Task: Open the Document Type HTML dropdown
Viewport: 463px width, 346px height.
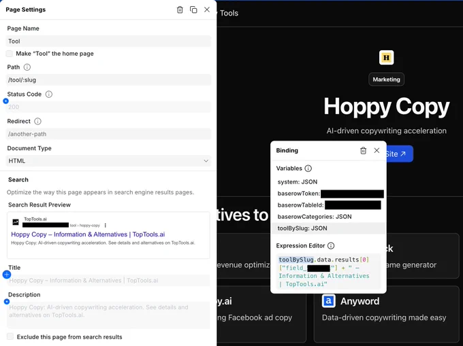Action: click(108, 161)
